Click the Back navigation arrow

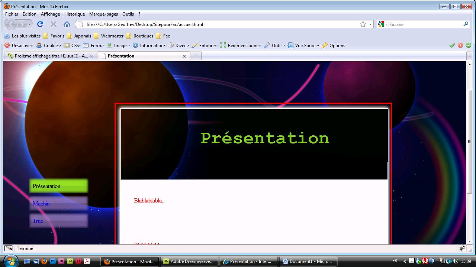[x=11, y=24]
